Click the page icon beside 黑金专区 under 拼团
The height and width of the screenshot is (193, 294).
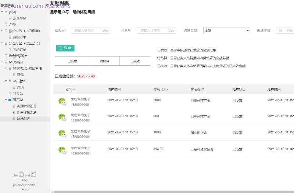pos(10,18)
